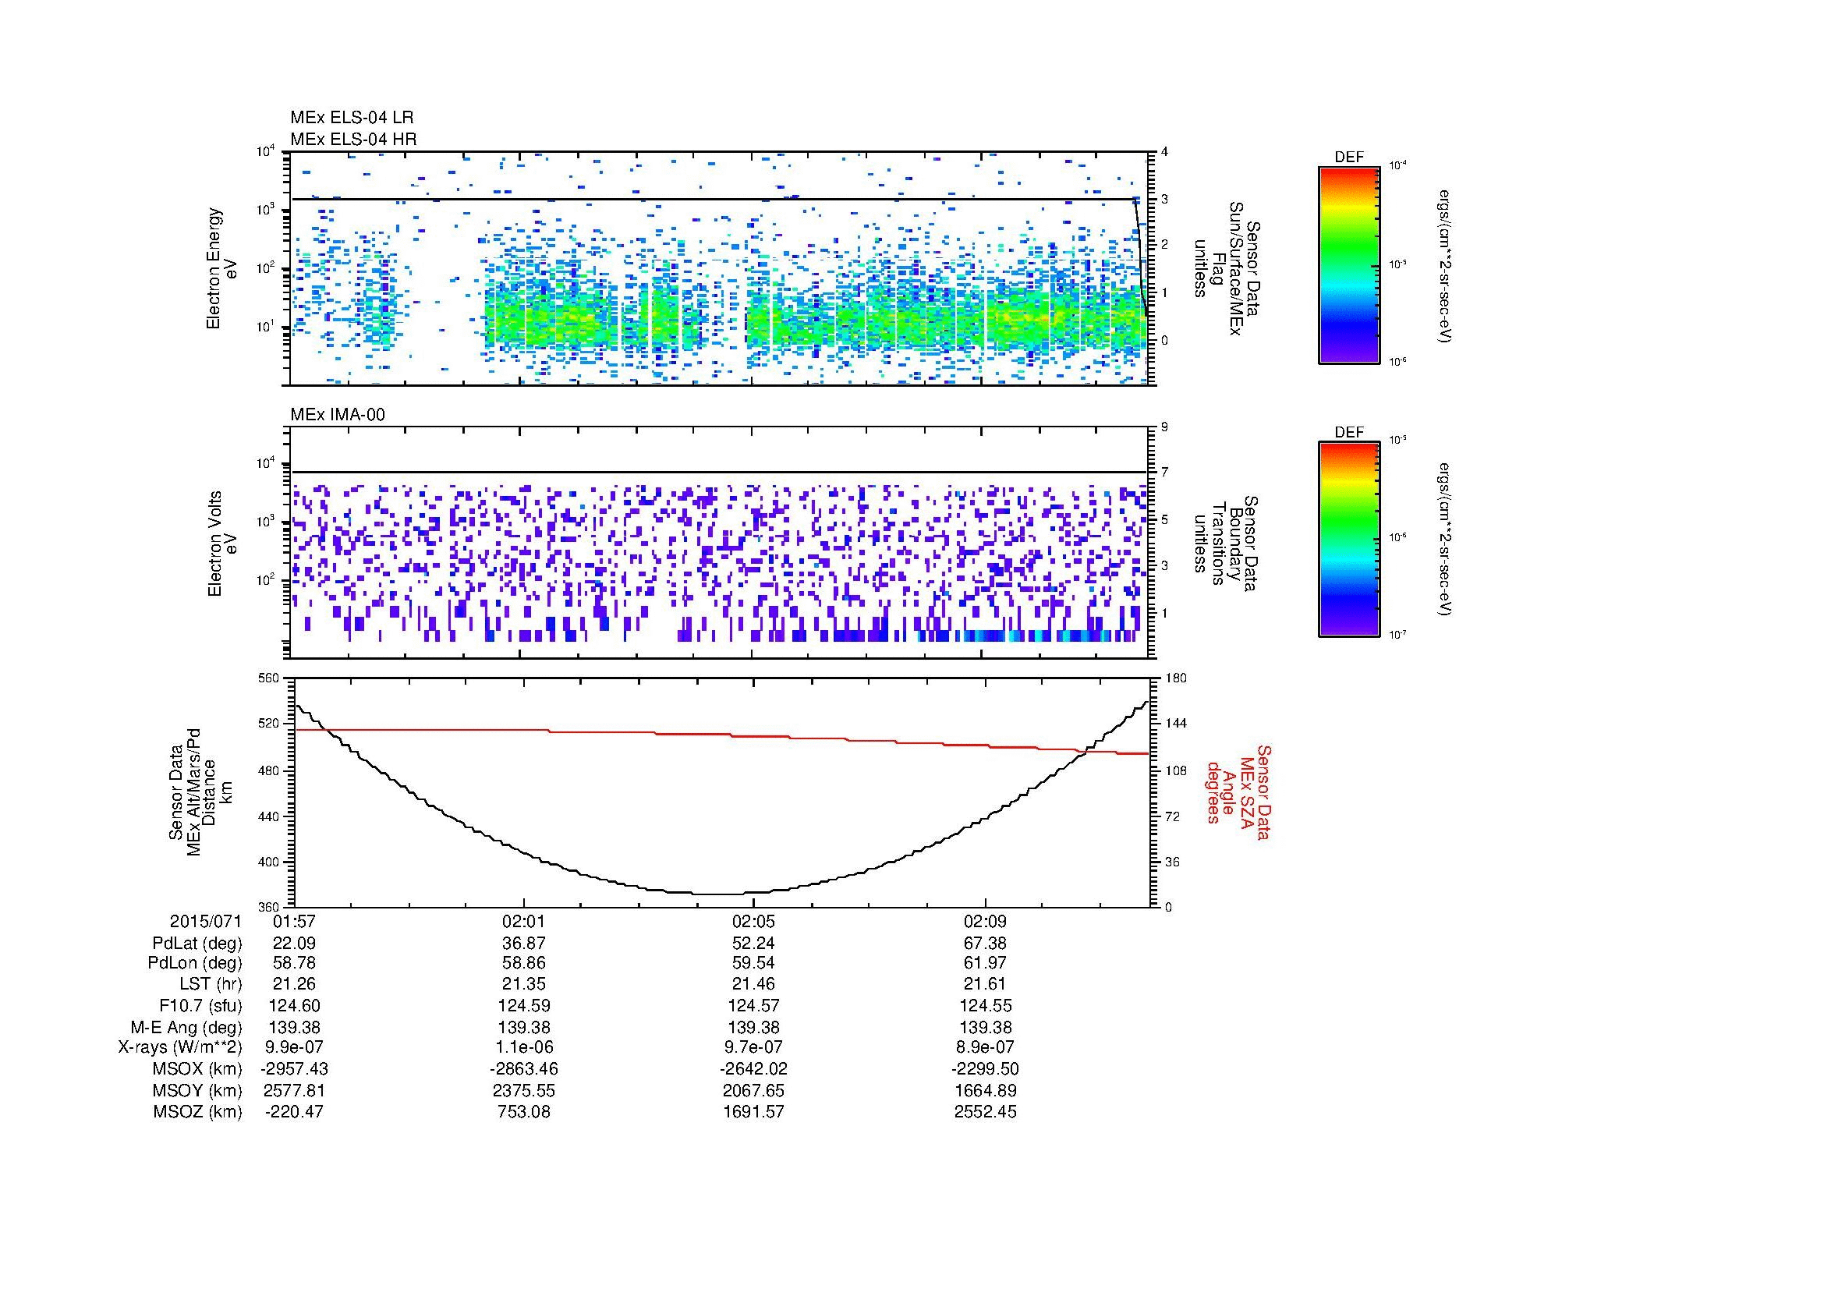Select LST value 21.46

[754, 984]
